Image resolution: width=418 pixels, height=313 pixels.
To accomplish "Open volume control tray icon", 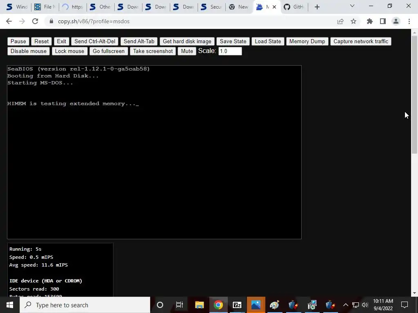I will (365, 305).
